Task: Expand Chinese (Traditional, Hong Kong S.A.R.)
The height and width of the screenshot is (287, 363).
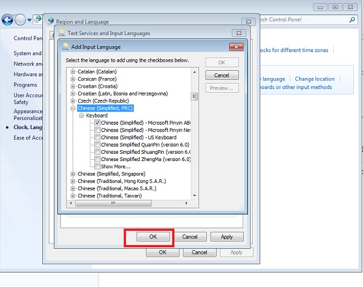Action: tap(73, 181)
